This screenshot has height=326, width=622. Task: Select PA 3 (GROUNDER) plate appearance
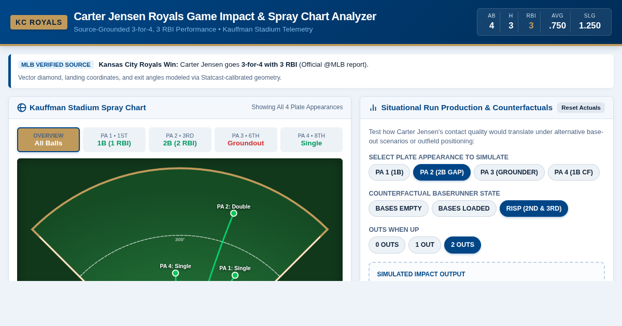(509, 172)
